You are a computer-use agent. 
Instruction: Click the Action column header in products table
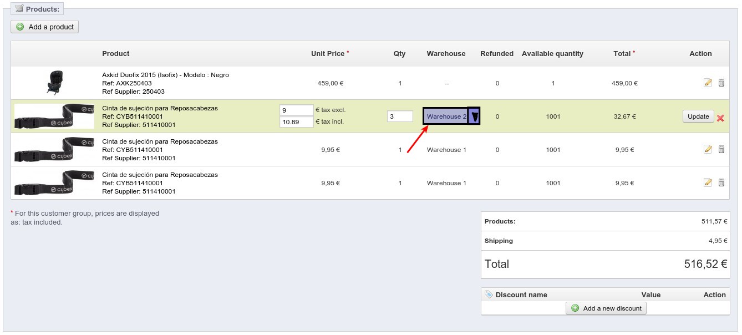[700, 53]
